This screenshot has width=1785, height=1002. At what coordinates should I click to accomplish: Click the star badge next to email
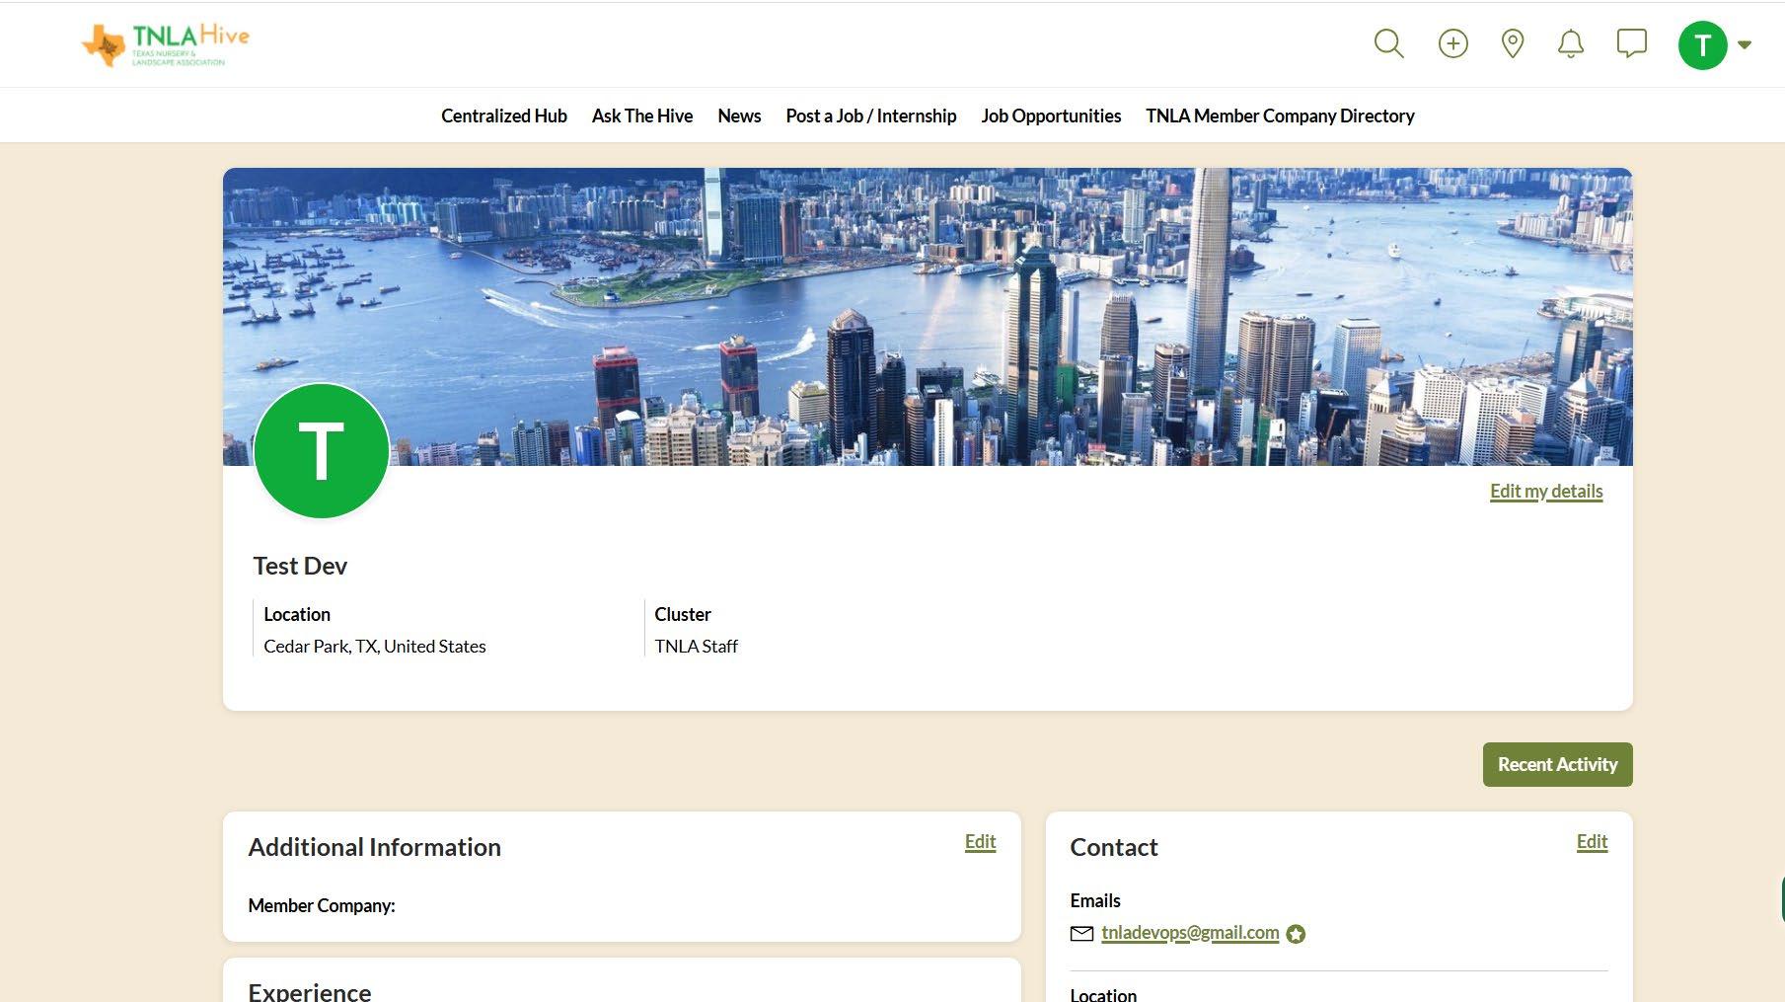1296,934
